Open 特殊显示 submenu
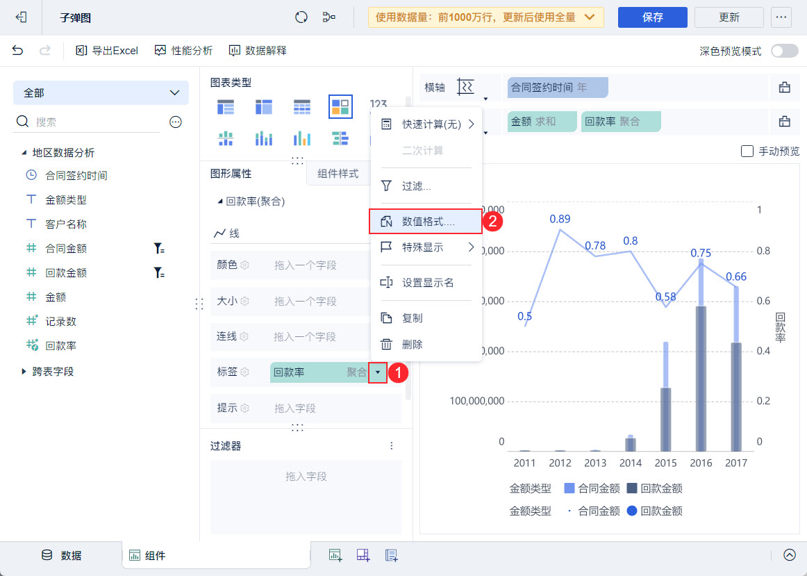Image resolution: width=807 pixels, height=576 pixels. pyautogui.click(x=426, y=247)
